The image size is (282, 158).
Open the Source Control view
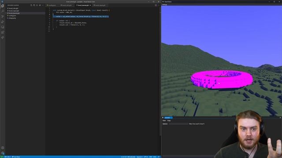tap(3, 17)
